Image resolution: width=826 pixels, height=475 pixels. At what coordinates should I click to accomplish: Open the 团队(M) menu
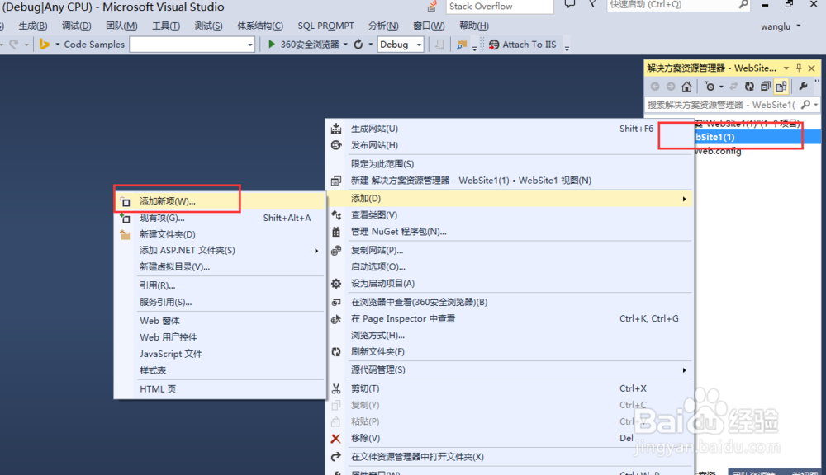pyautogui.click(x=121, y=26)
